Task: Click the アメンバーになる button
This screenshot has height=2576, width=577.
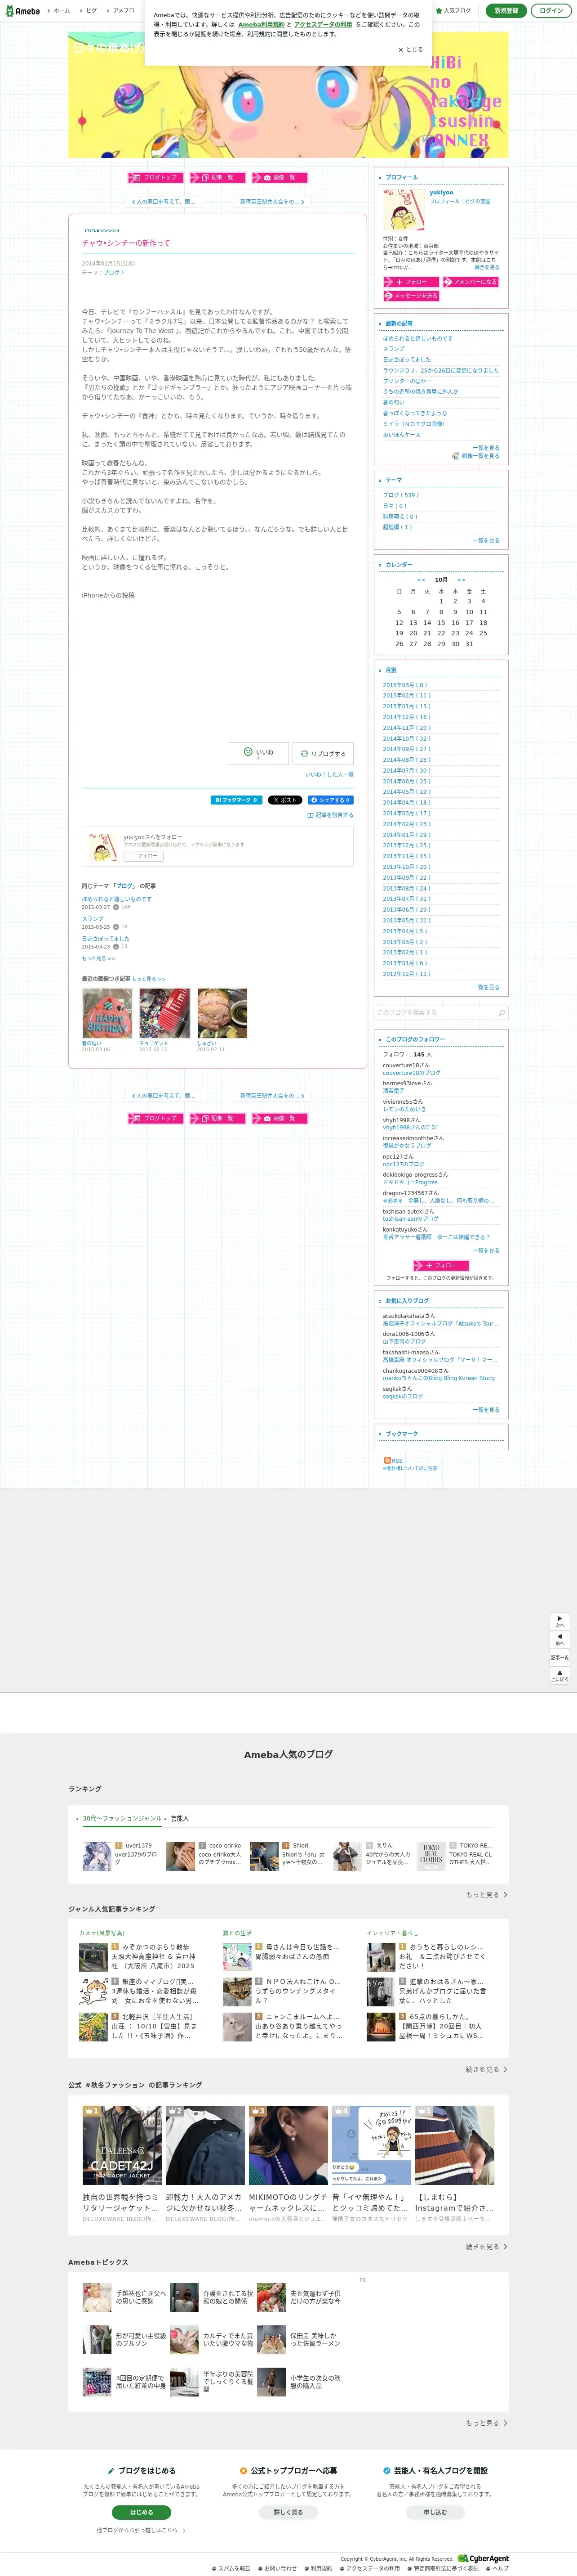Action: [x=472, y=282]
